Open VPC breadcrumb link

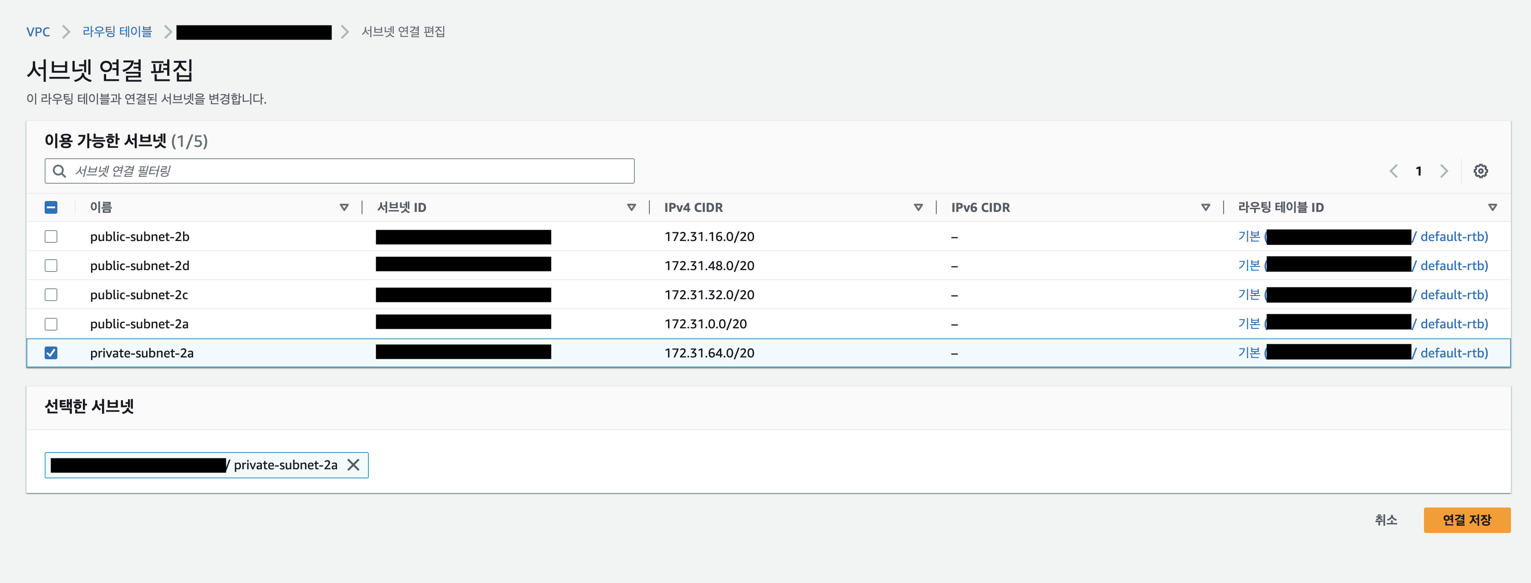coord(38,32)
